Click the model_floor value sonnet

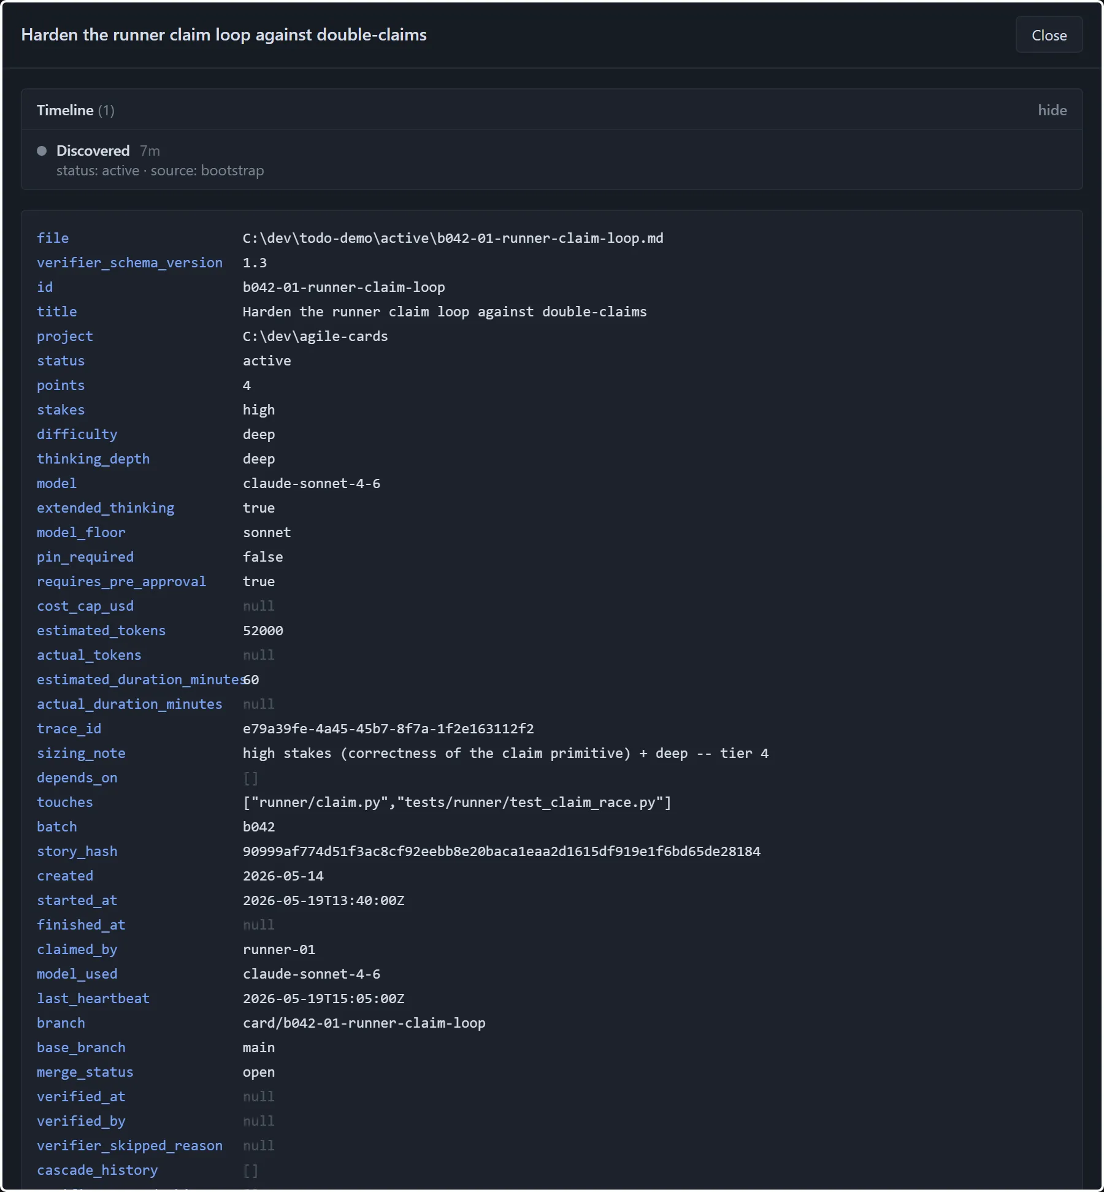click(x=267, y=532)
